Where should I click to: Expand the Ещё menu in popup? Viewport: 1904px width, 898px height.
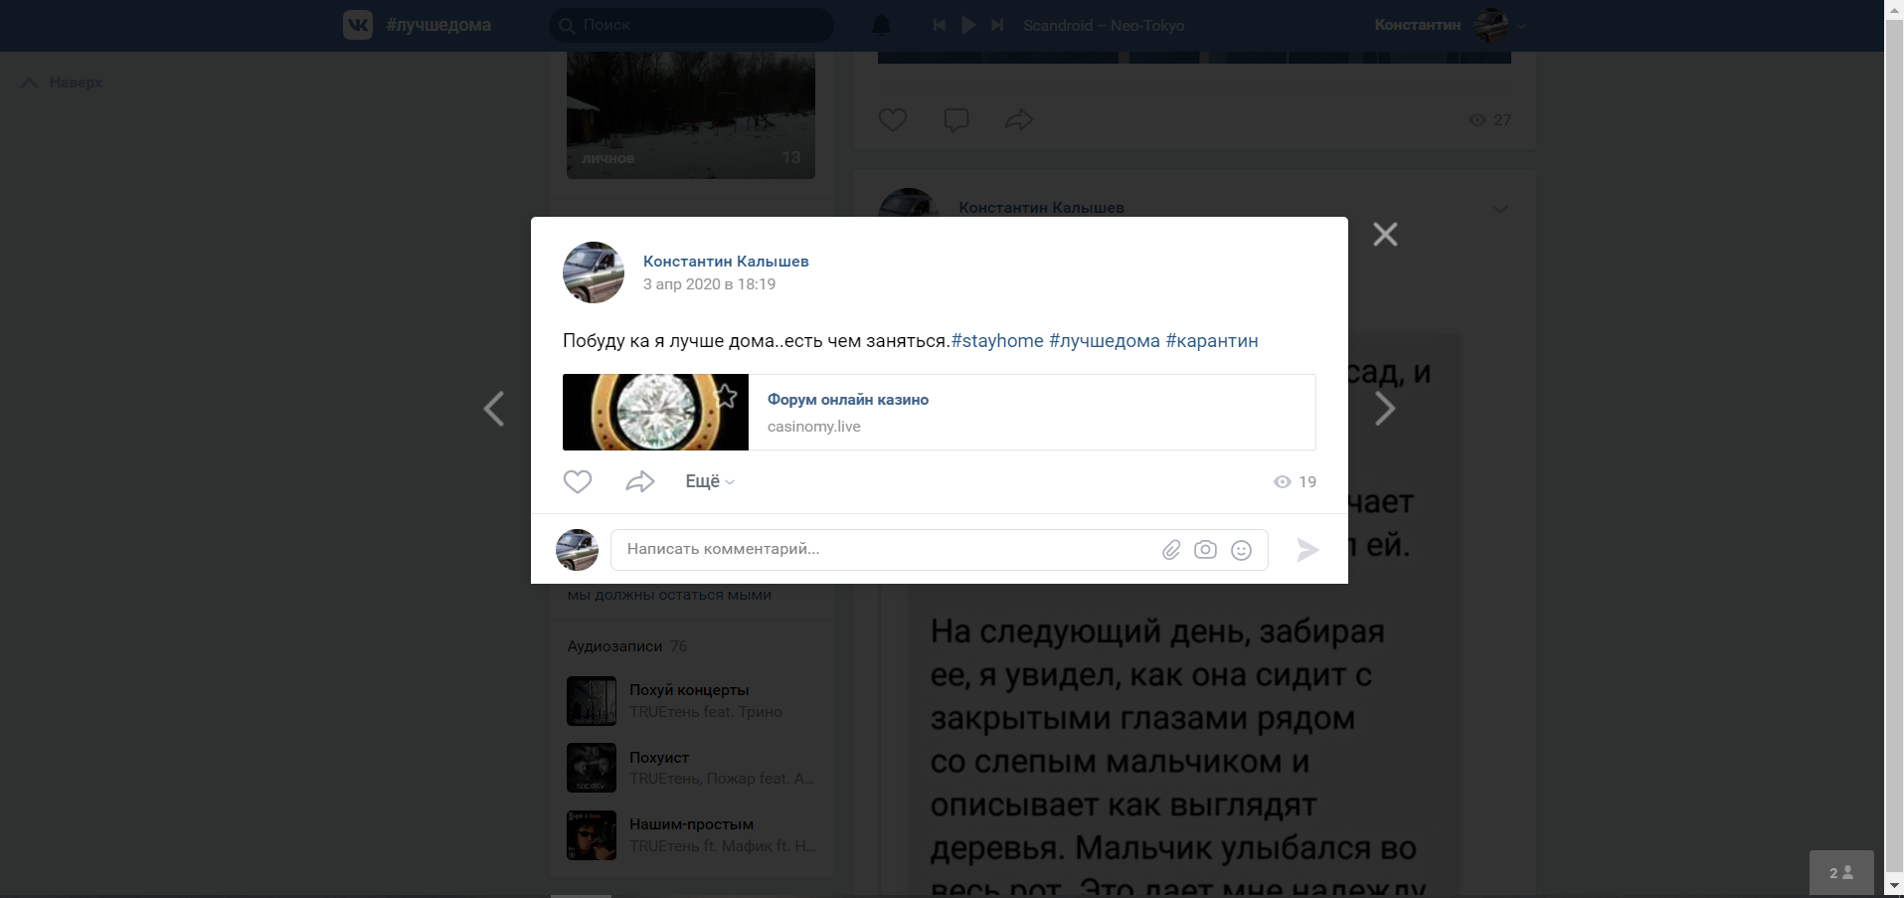click(710, 481)
